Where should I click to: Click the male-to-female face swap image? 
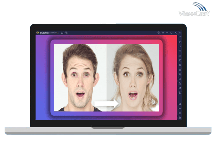pyautogui.click(x=106, y=78)
